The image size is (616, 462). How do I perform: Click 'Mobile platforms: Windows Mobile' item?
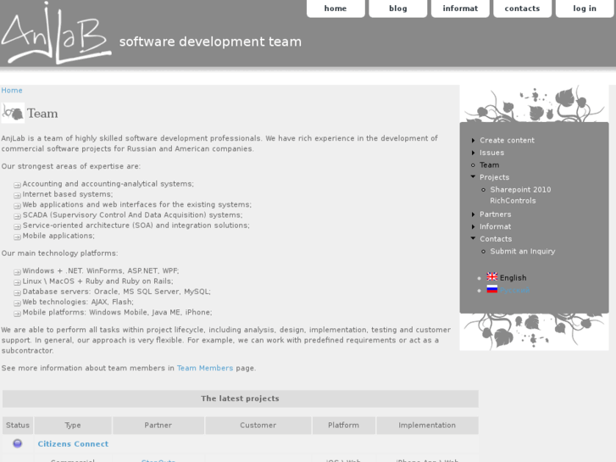pos(117,313)
